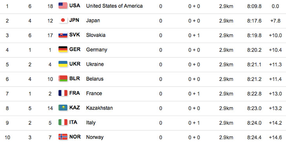Click Germany's 2.9km distance cell
Screen dimensions: 286x144
point(226,50)
